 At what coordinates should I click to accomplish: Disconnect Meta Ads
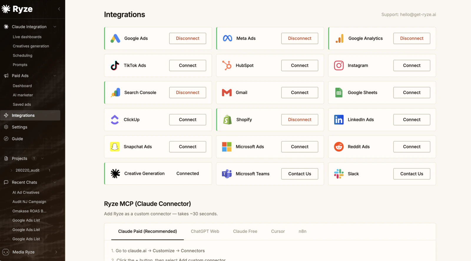click(300, 38)
